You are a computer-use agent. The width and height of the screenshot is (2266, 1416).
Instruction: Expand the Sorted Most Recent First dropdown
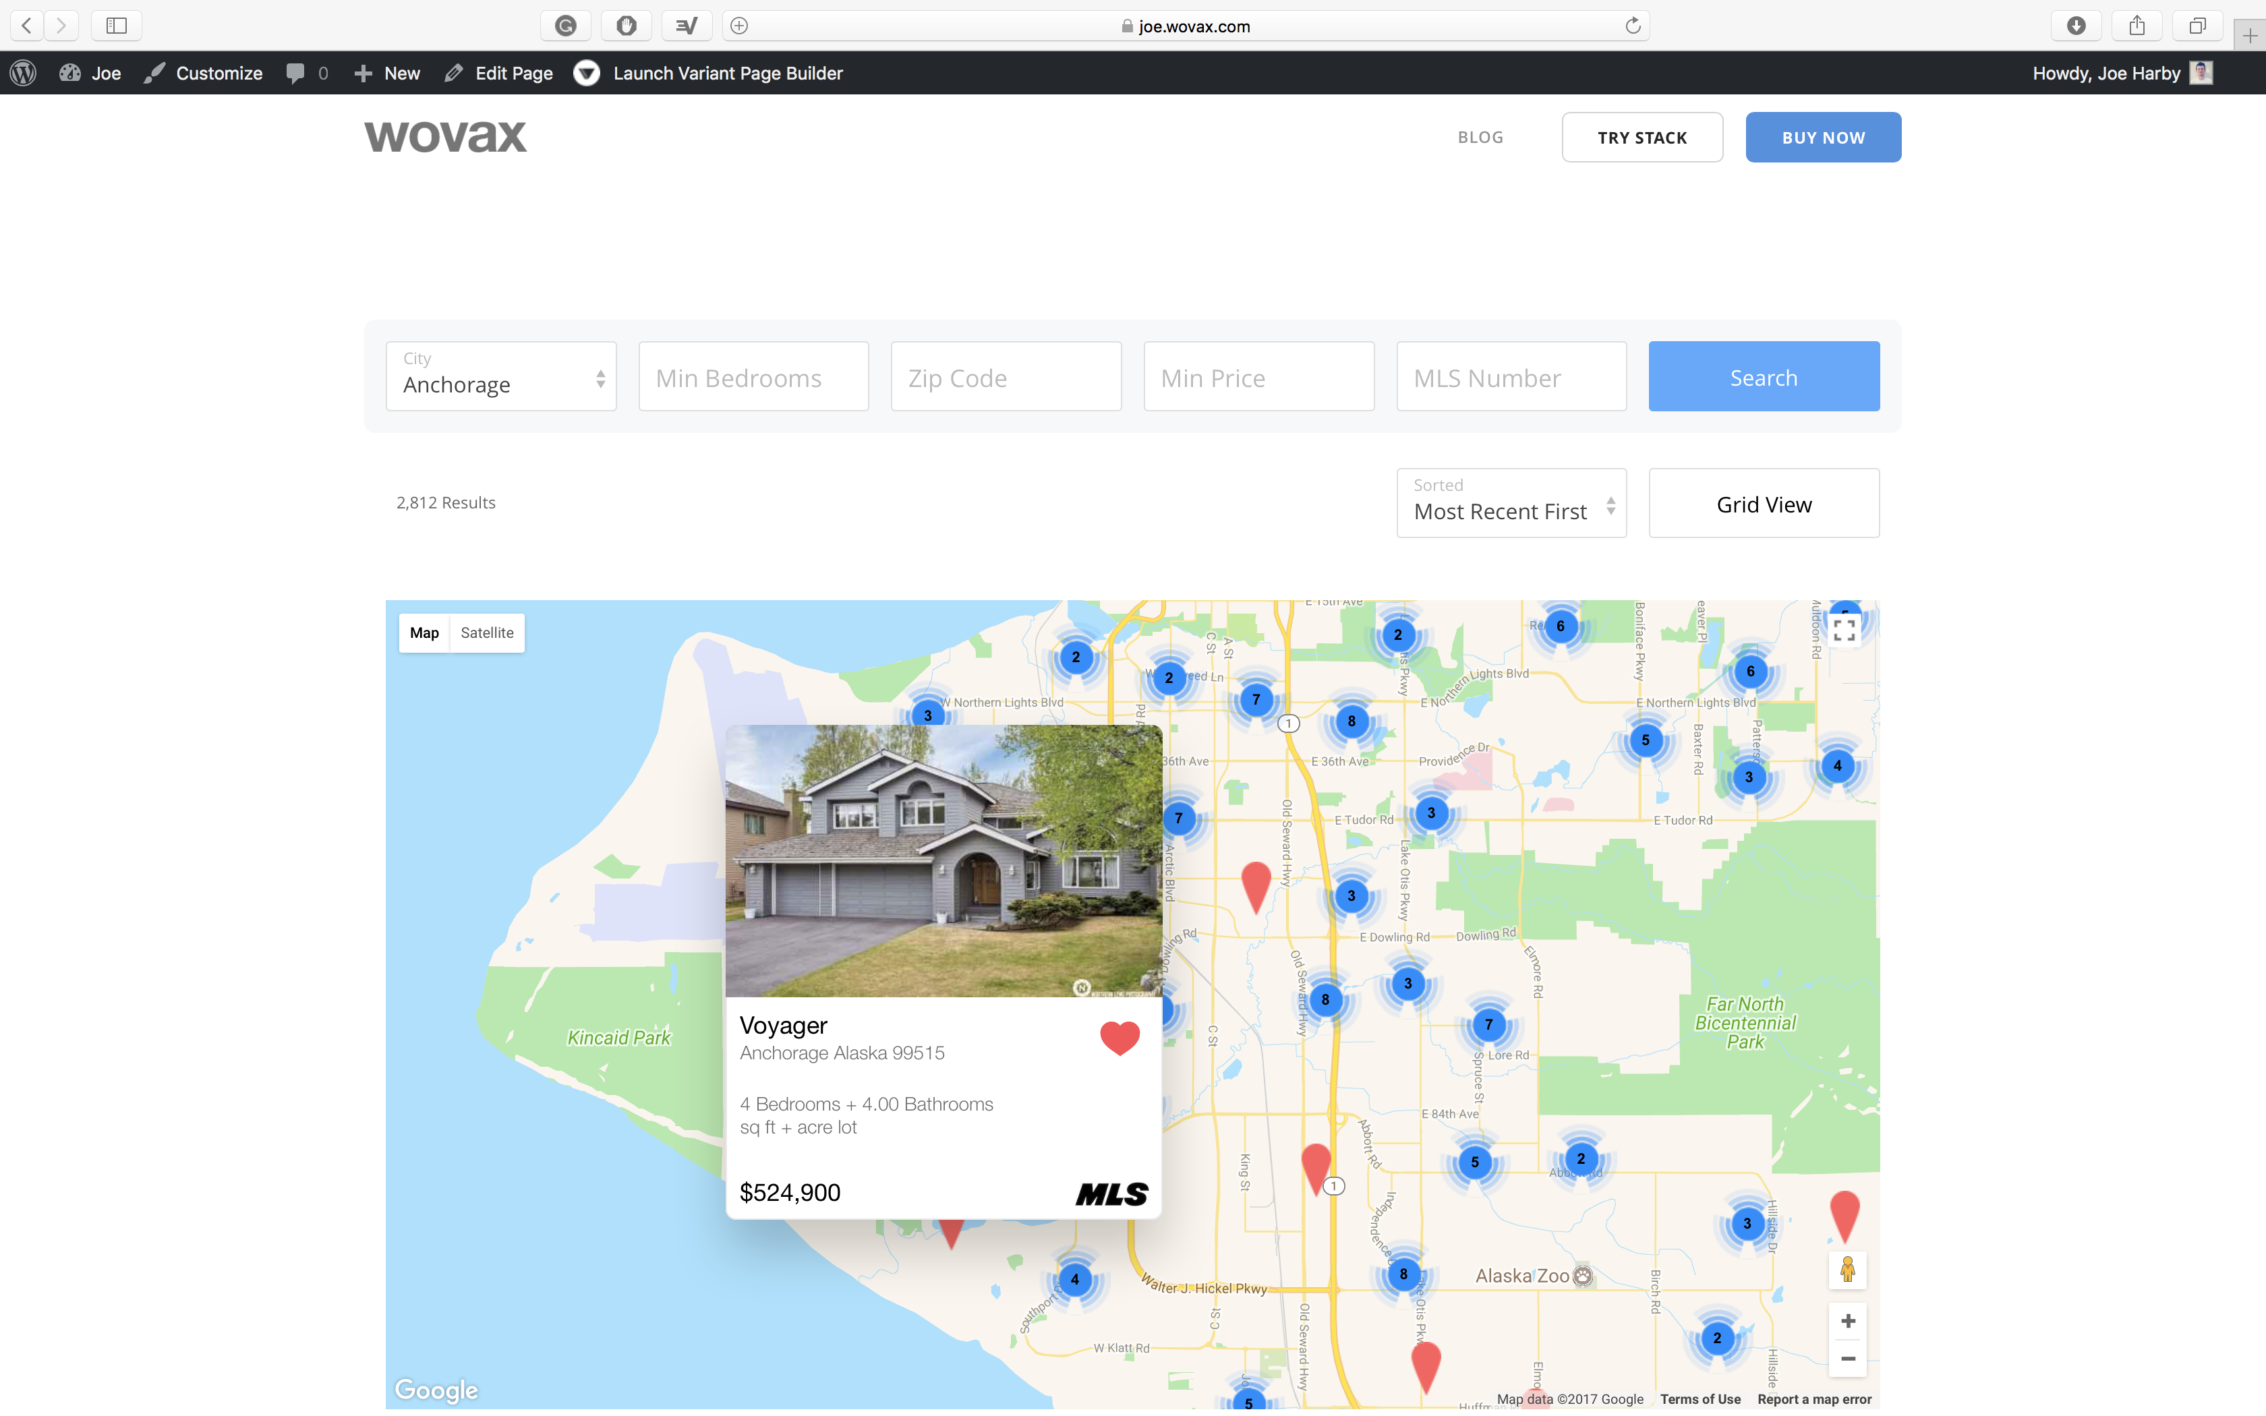click(x=1511, y=503)
